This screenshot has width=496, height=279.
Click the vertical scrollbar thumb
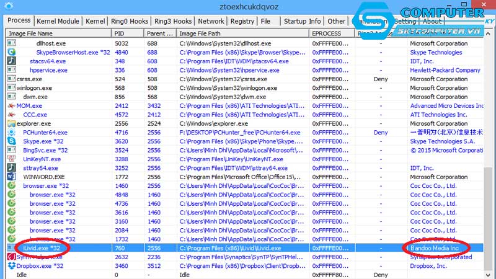pyautogui.click(x=488, y=219)
